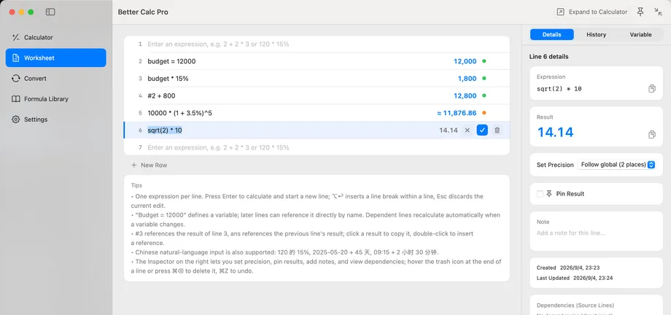Click the large 14.14 result in Details
The height and width of the screenshot is (315, 671).
point(555,132)
